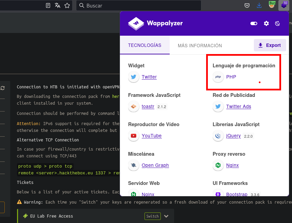Toggle Wappalyzer dark mode moon icon
The image size is (292, 223).
277,23
